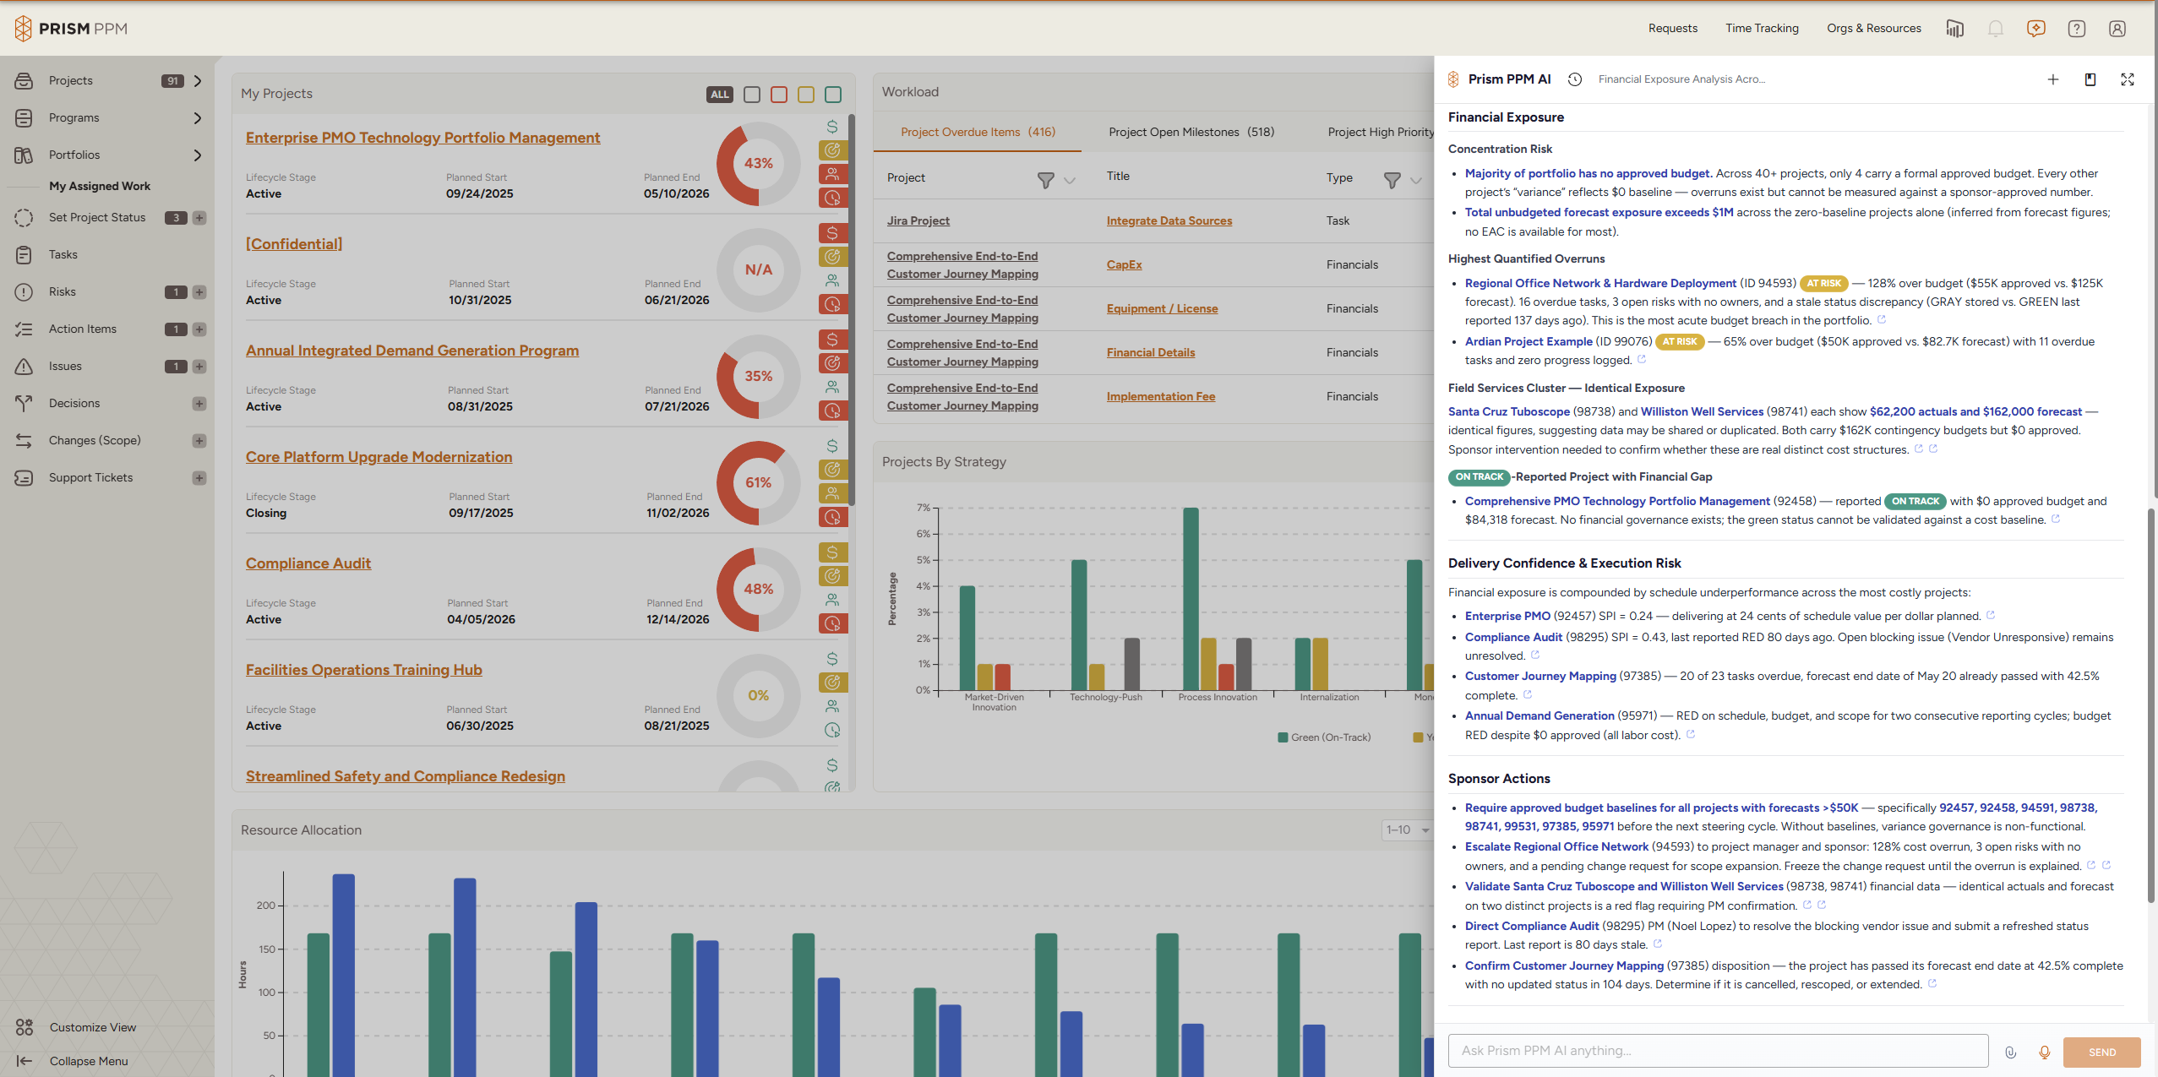2158x1077 pixels.
Task: Open the 1–10 range dropdown in Resource Allocation
Action: tap(1407, 830)
